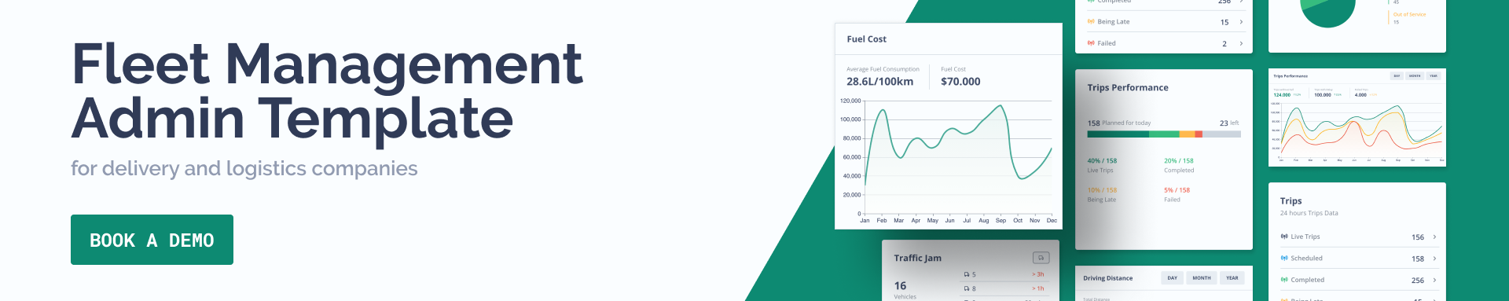Click the Being Late signal icon in top list
1509x301 pixels.
[1091, 21]
